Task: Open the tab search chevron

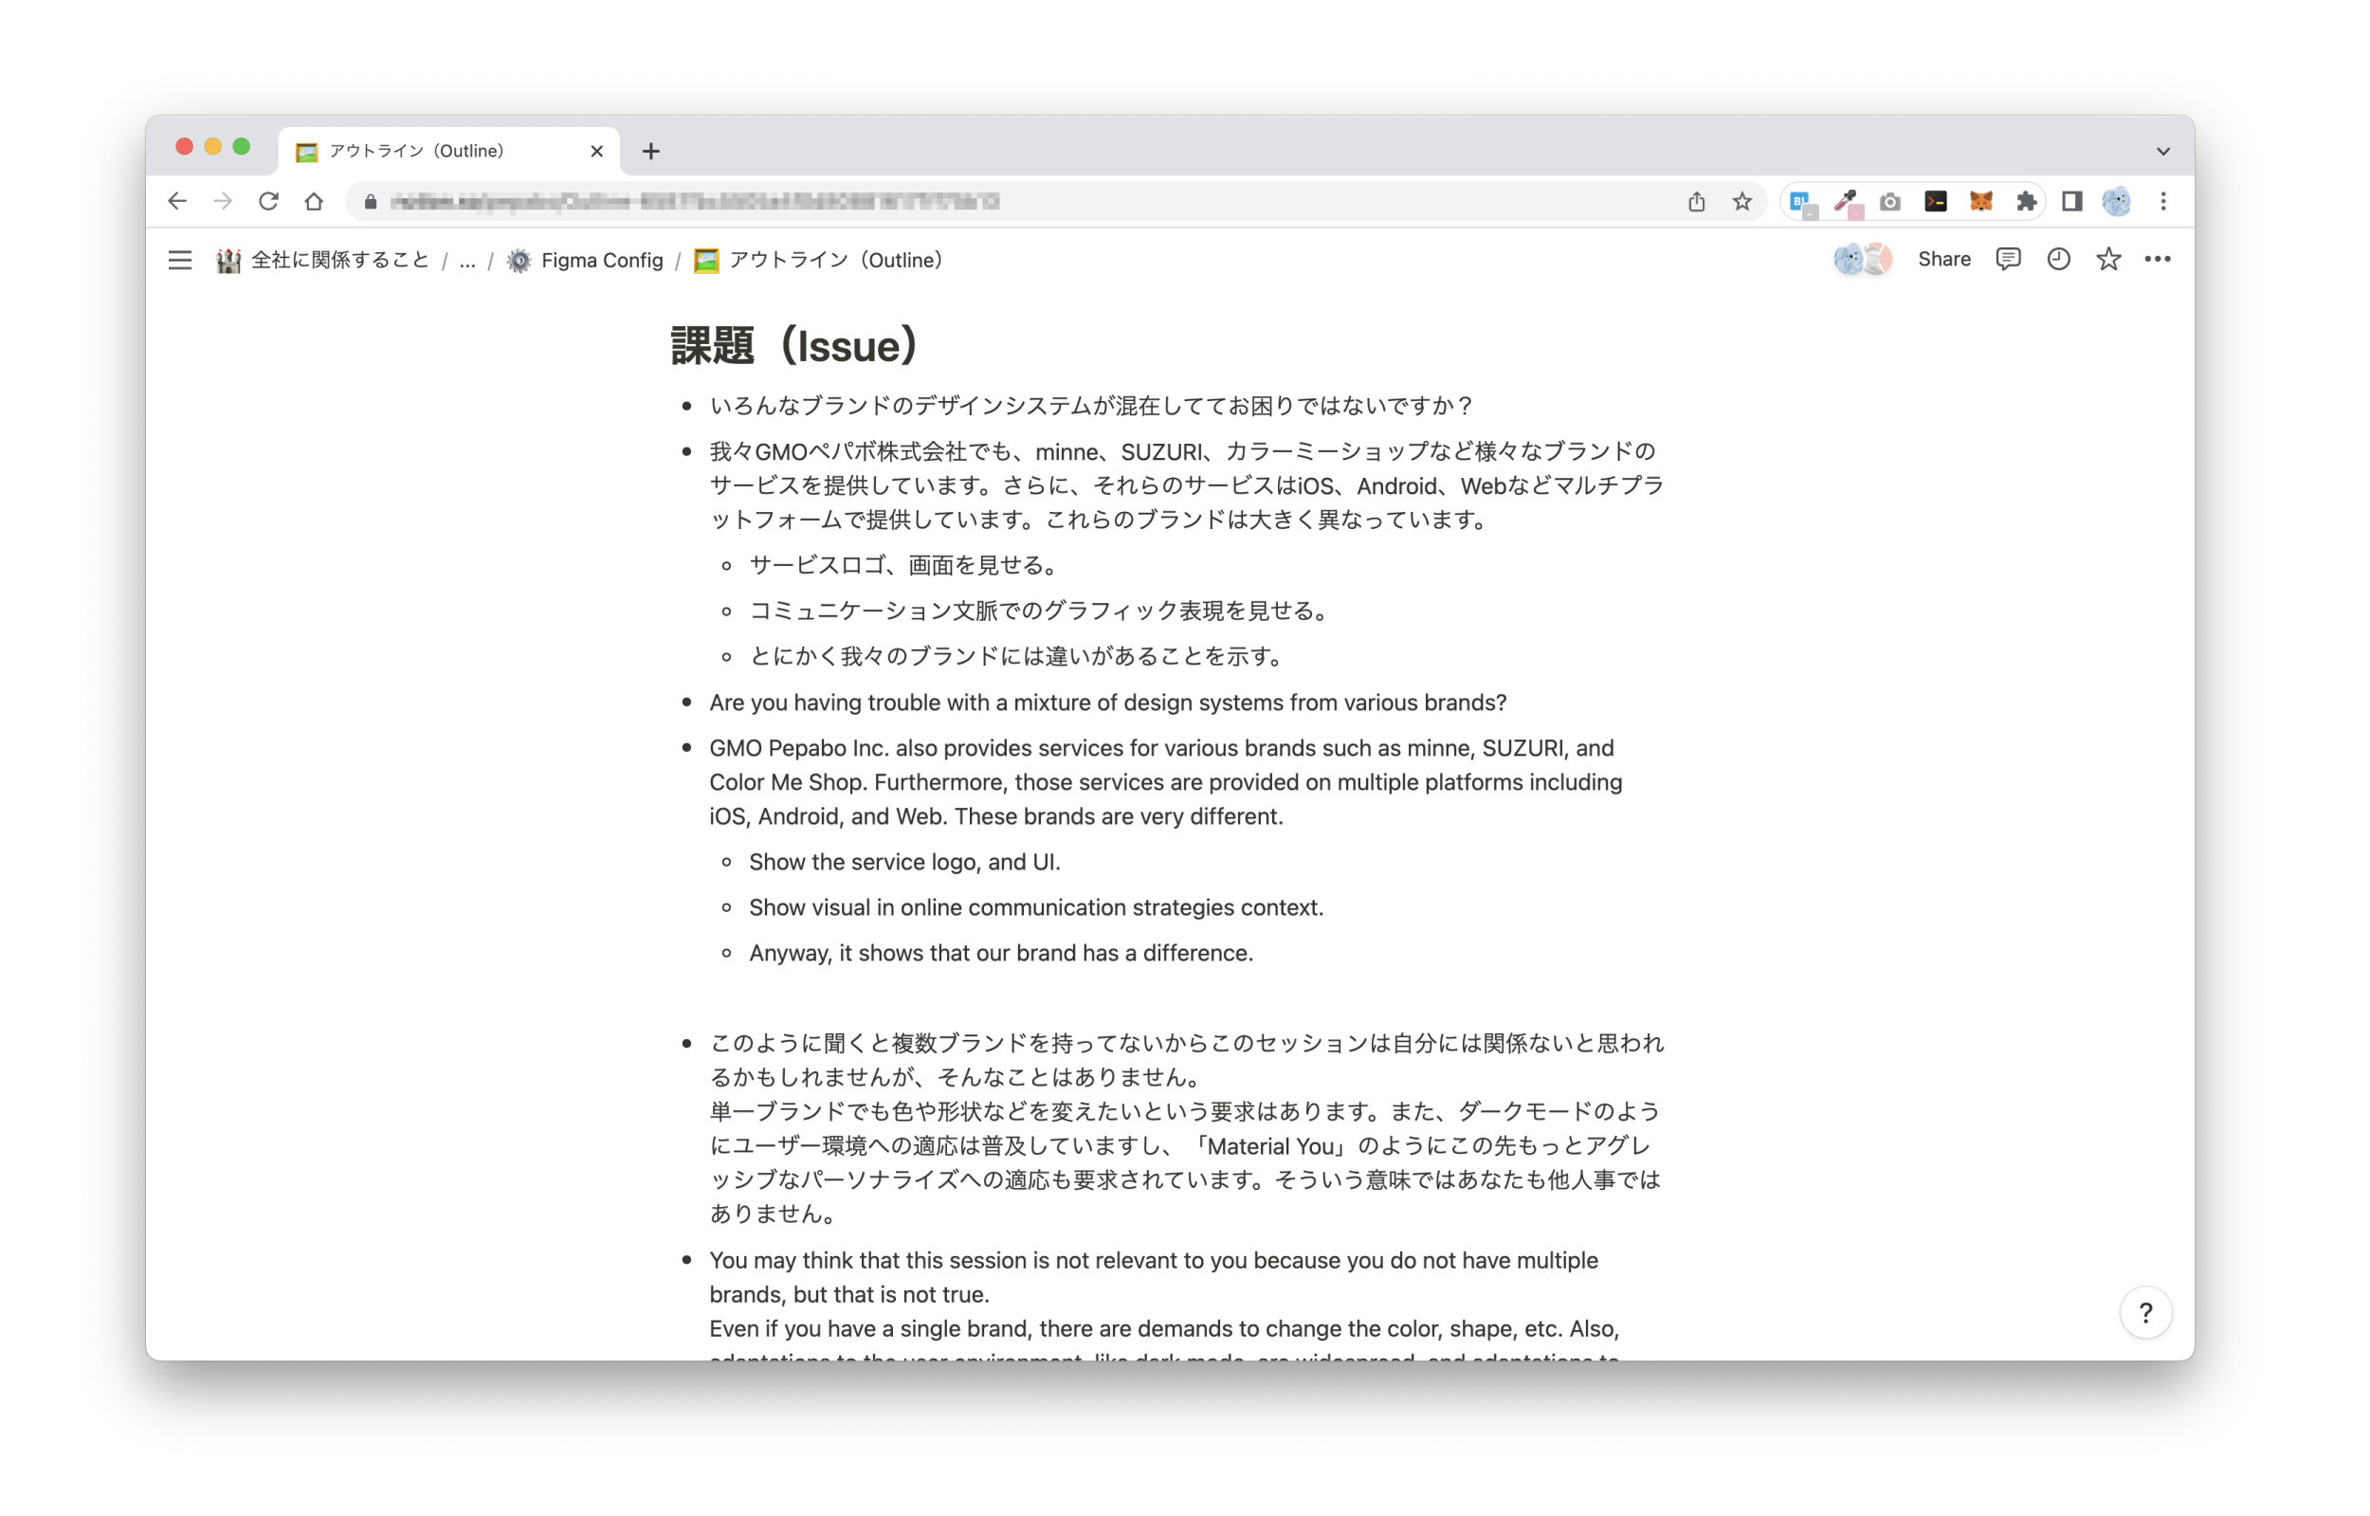Action: tap(2162, 150)
